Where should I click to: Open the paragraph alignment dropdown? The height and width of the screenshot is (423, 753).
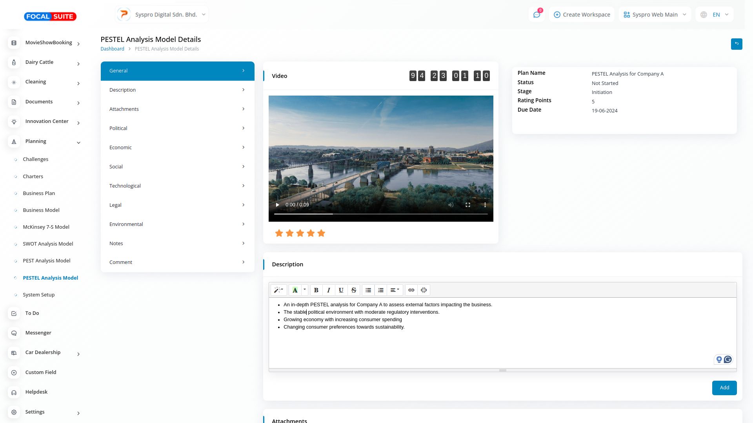[395, 290]
